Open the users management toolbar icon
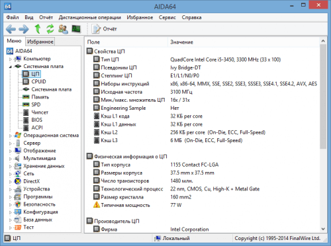 [63, 29]
